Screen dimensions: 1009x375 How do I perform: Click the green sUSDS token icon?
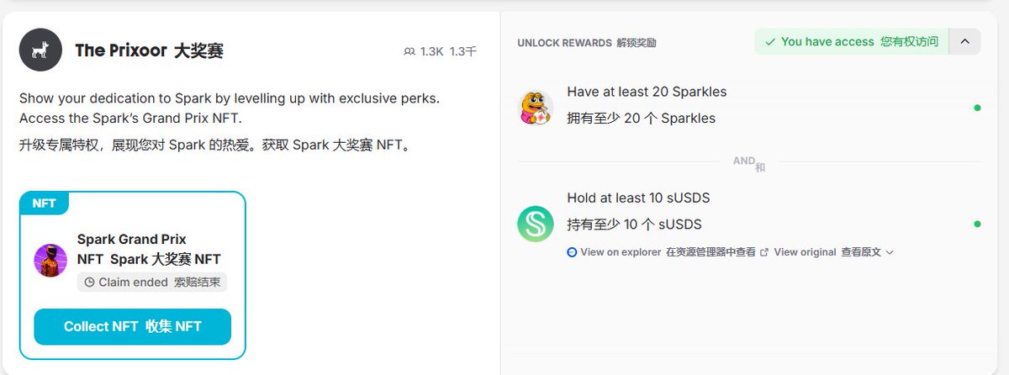pos(535,224)
